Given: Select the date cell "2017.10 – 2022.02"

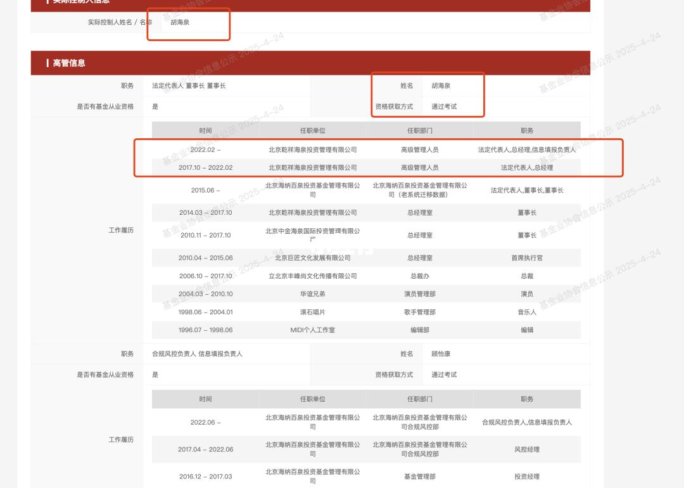Looking at the screenshot, I should (205, 167).
